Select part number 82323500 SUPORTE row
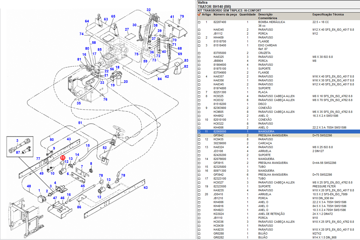Screen dimensions: 360x240 click(220, 186)
